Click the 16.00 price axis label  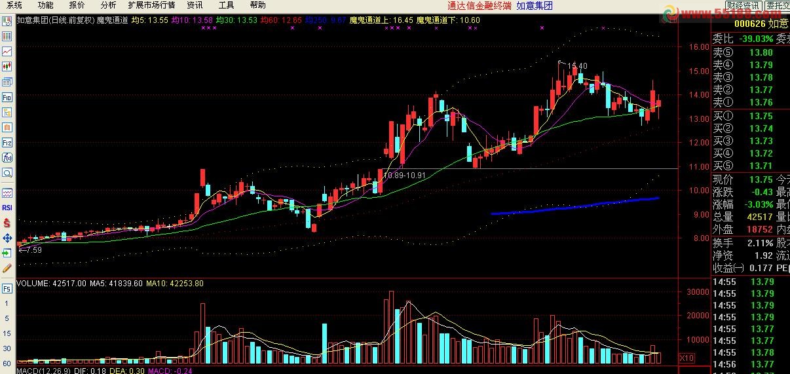pyautogui.click(x=699, y=47)
